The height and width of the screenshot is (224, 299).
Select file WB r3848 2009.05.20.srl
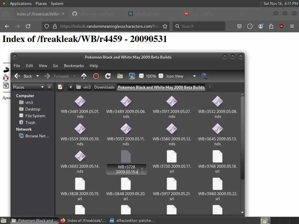click(x=126, y=190)
